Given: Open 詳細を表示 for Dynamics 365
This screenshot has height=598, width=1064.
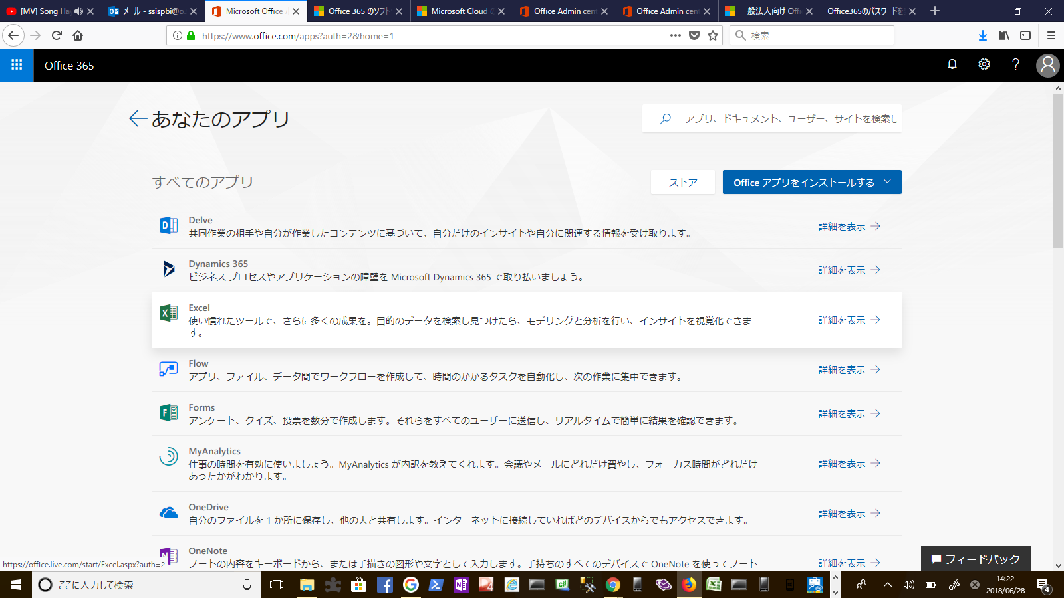Looking at the screenshot, I should pos(849,270).
